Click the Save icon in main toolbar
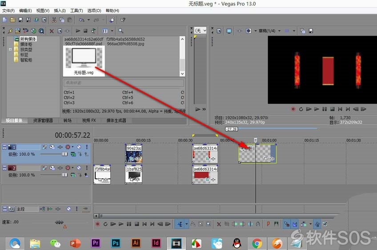377x250 pixels. coord(20,20)
